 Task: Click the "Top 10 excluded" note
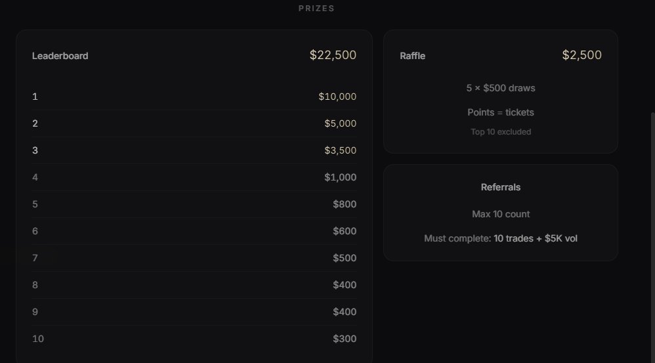501,132
